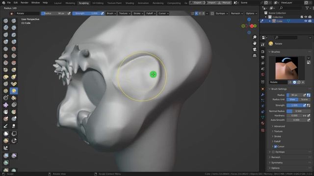314x176 pixels.
Task: Open the Texture properties tab icon
Action: click(263, 131)
